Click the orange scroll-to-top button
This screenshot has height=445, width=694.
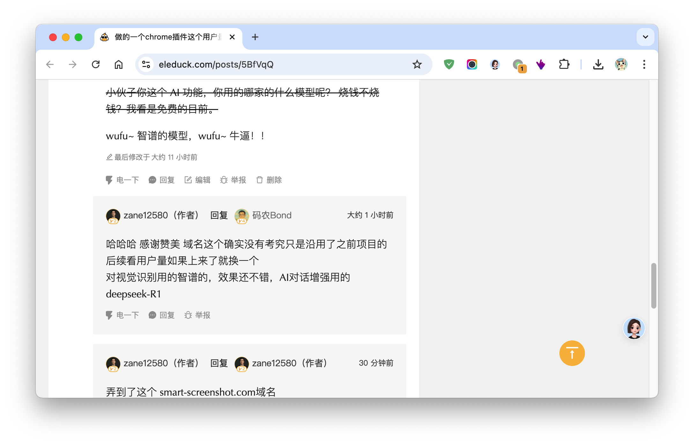(x=572, y=353)
